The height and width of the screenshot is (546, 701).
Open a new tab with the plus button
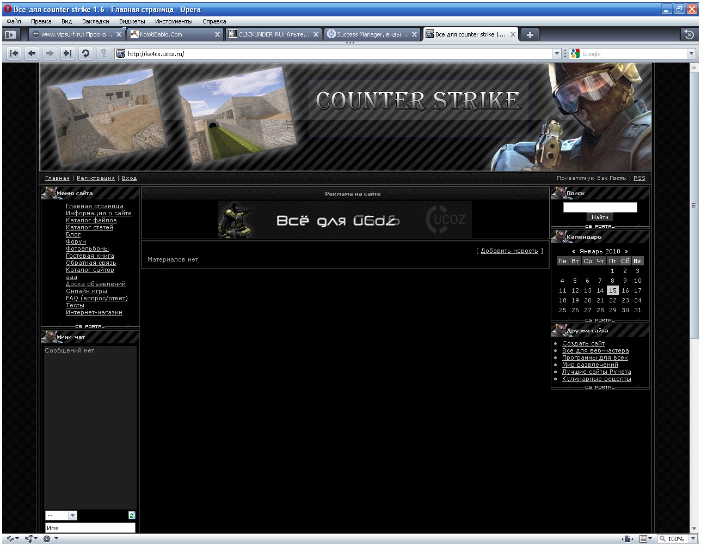click(x=529, y=34)
